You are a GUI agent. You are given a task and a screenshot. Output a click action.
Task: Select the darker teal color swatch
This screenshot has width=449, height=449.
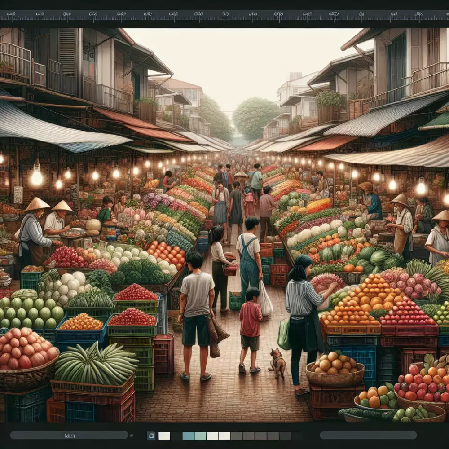pyautogui.click(x=188, y=436)
